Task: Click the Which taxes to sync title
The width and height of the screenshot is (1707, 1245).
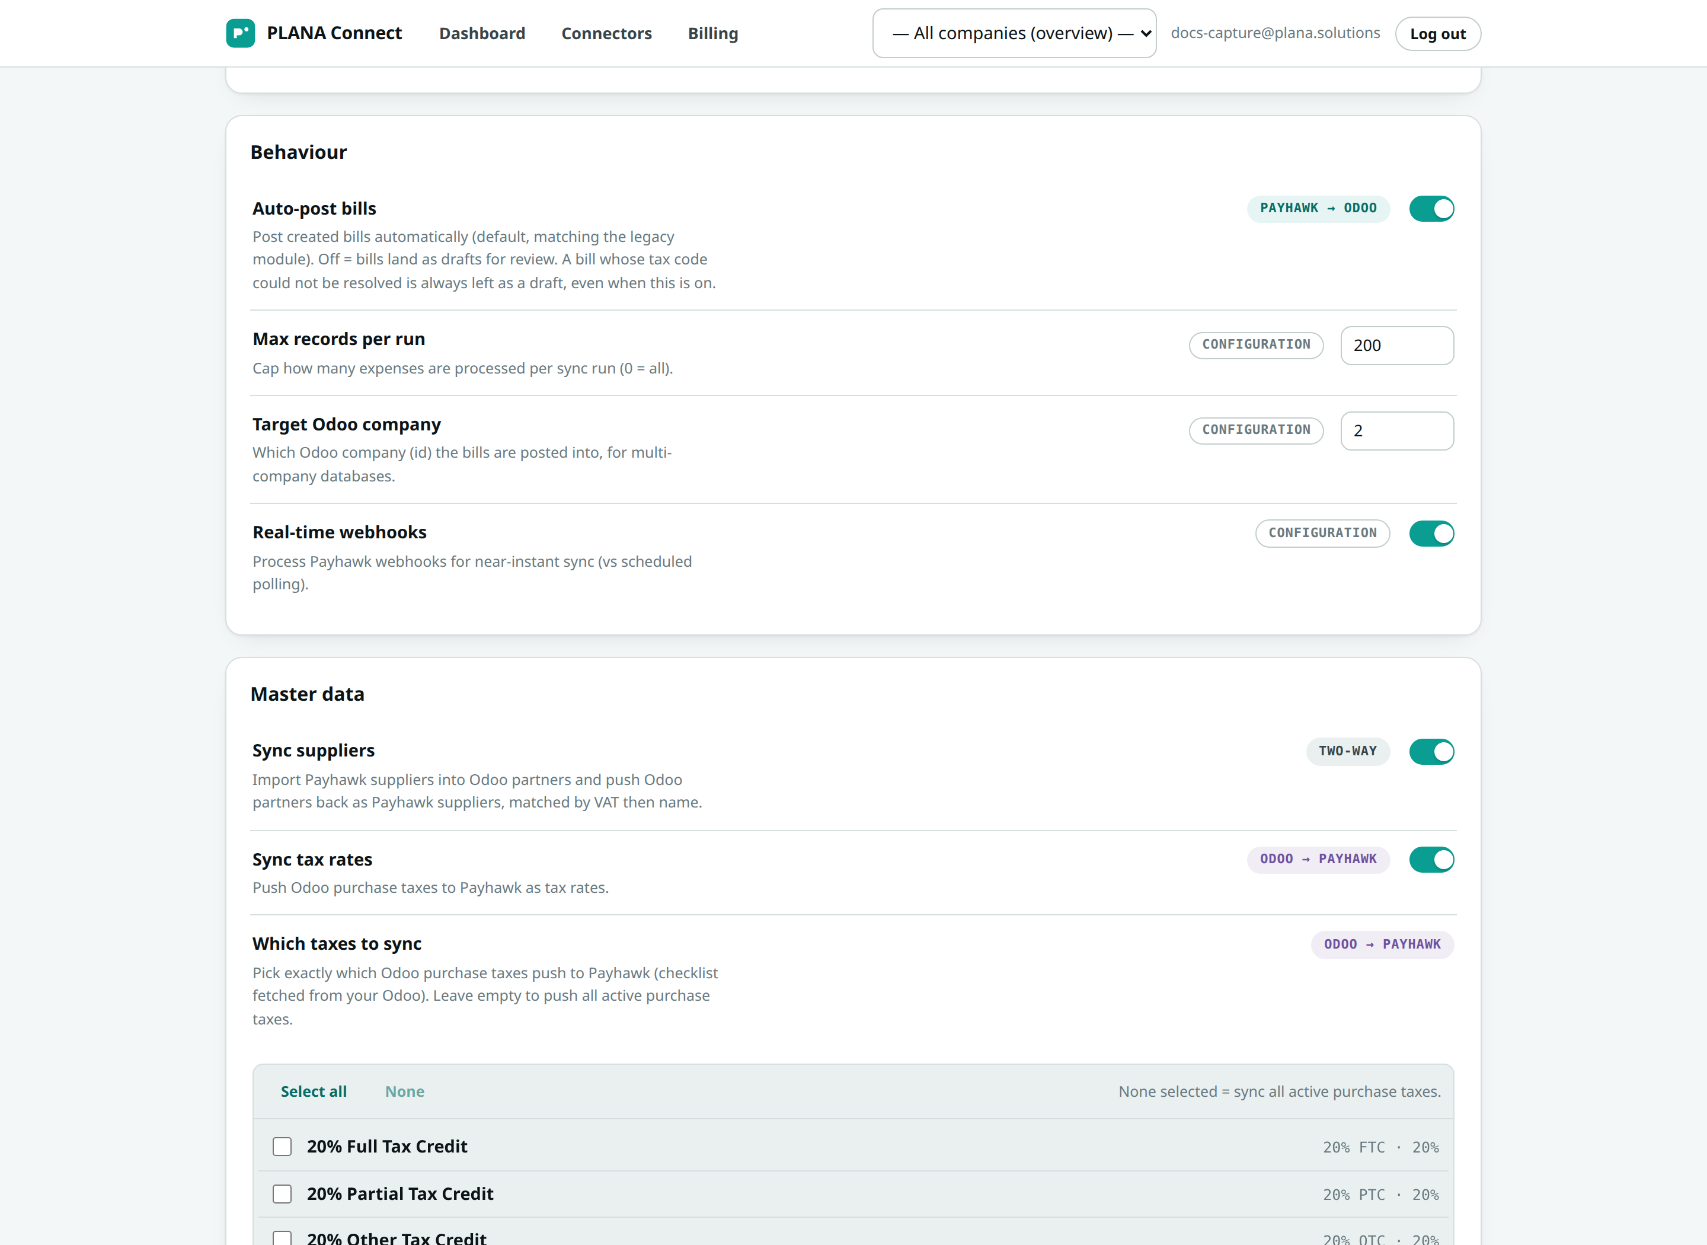Action: 337,944
